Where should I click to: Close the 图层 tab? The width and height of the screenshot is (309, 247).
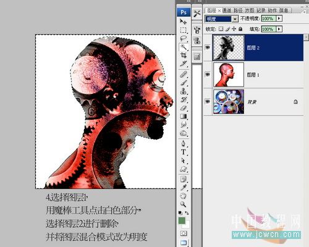point(219,10)
